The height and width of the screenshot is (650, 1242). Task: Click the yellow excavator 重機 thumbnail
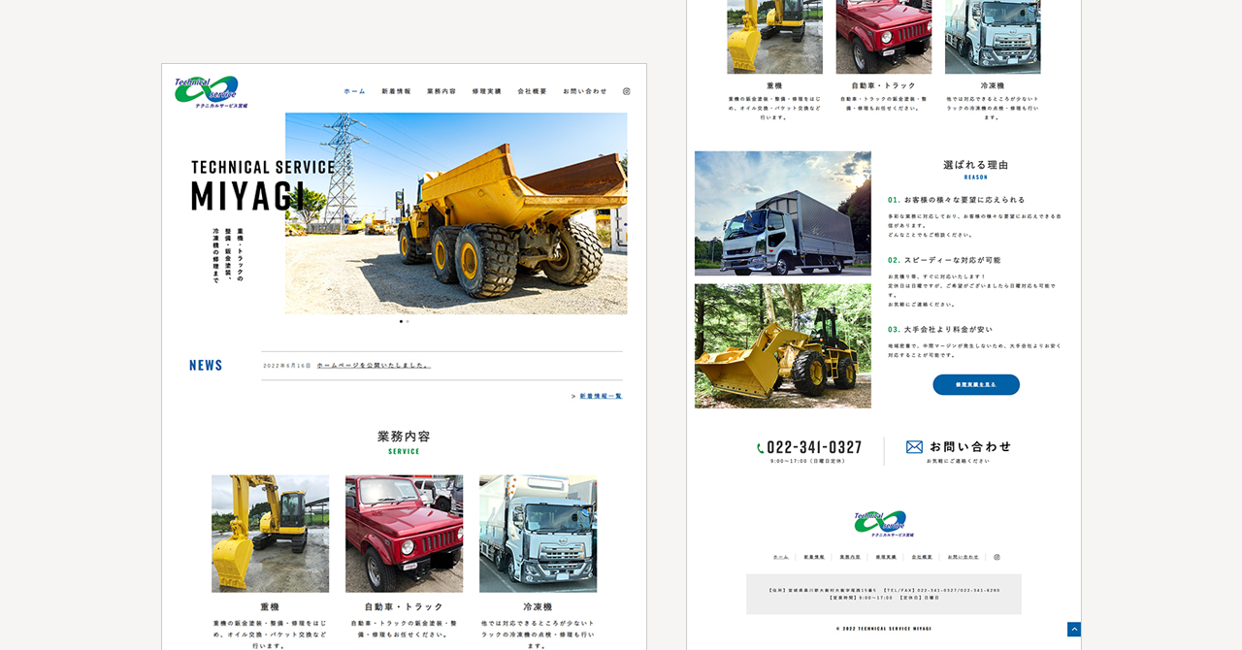pos(270,533)
